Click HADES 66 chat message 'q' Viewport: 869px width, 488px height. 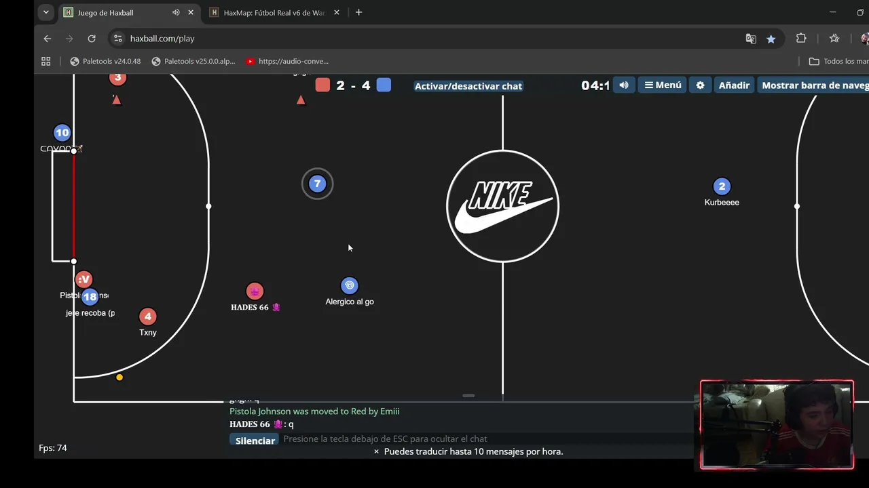[261, 424]
